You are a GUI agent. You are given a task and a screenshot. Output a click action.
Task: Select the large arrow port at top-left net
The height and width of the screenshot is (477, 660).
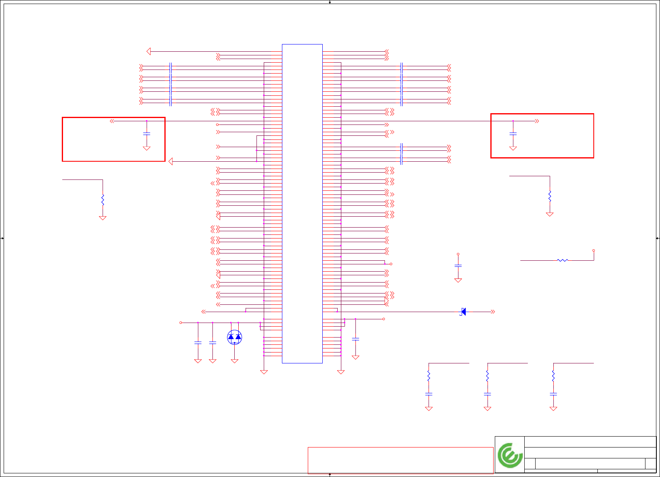[149, 51]
